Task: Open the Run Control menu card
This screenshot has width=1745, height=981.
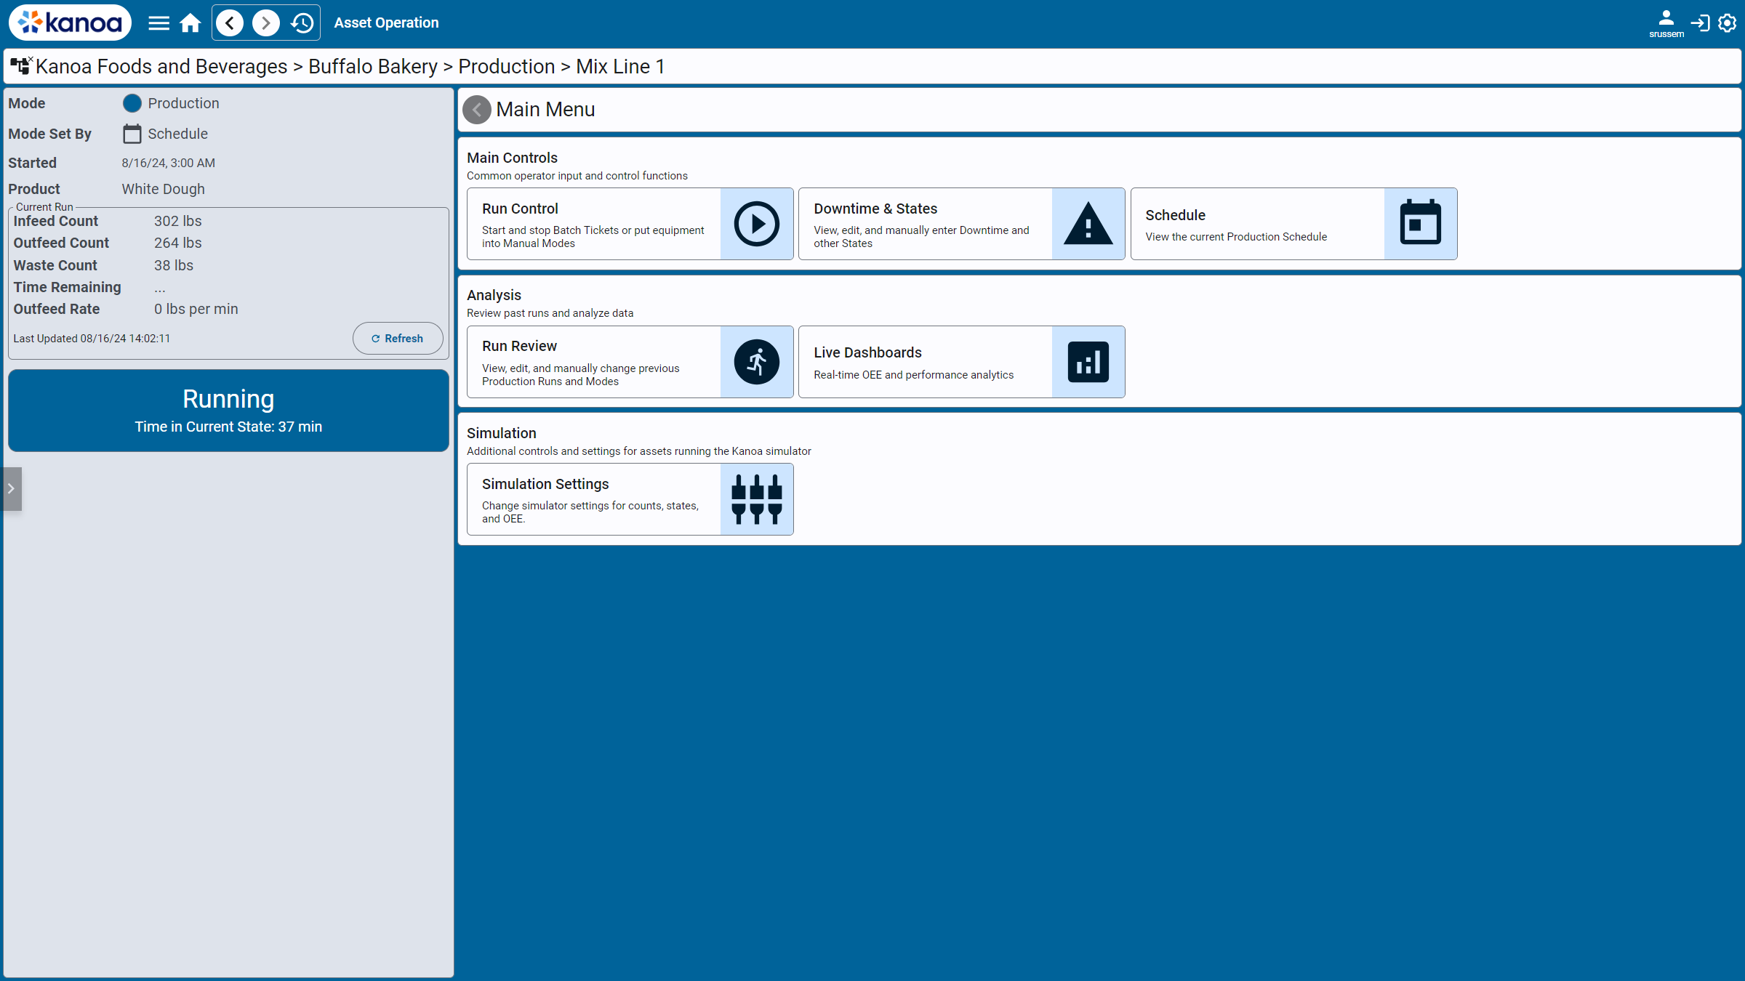Action: pyautogui.click(x=630, y=224)
